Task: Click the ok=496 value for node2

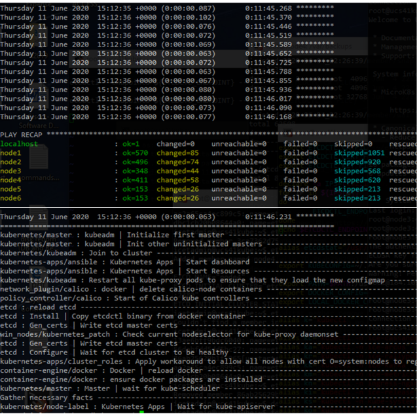Action: pyautogui.click(x=135, y=162)
